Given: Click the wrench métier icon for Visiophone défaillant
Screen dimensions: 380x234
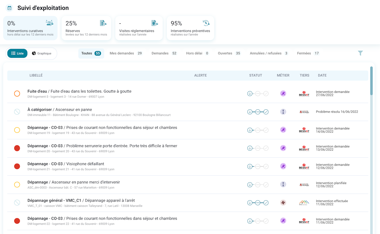Looking at the screenshot, I should click(x=283, y=166).
